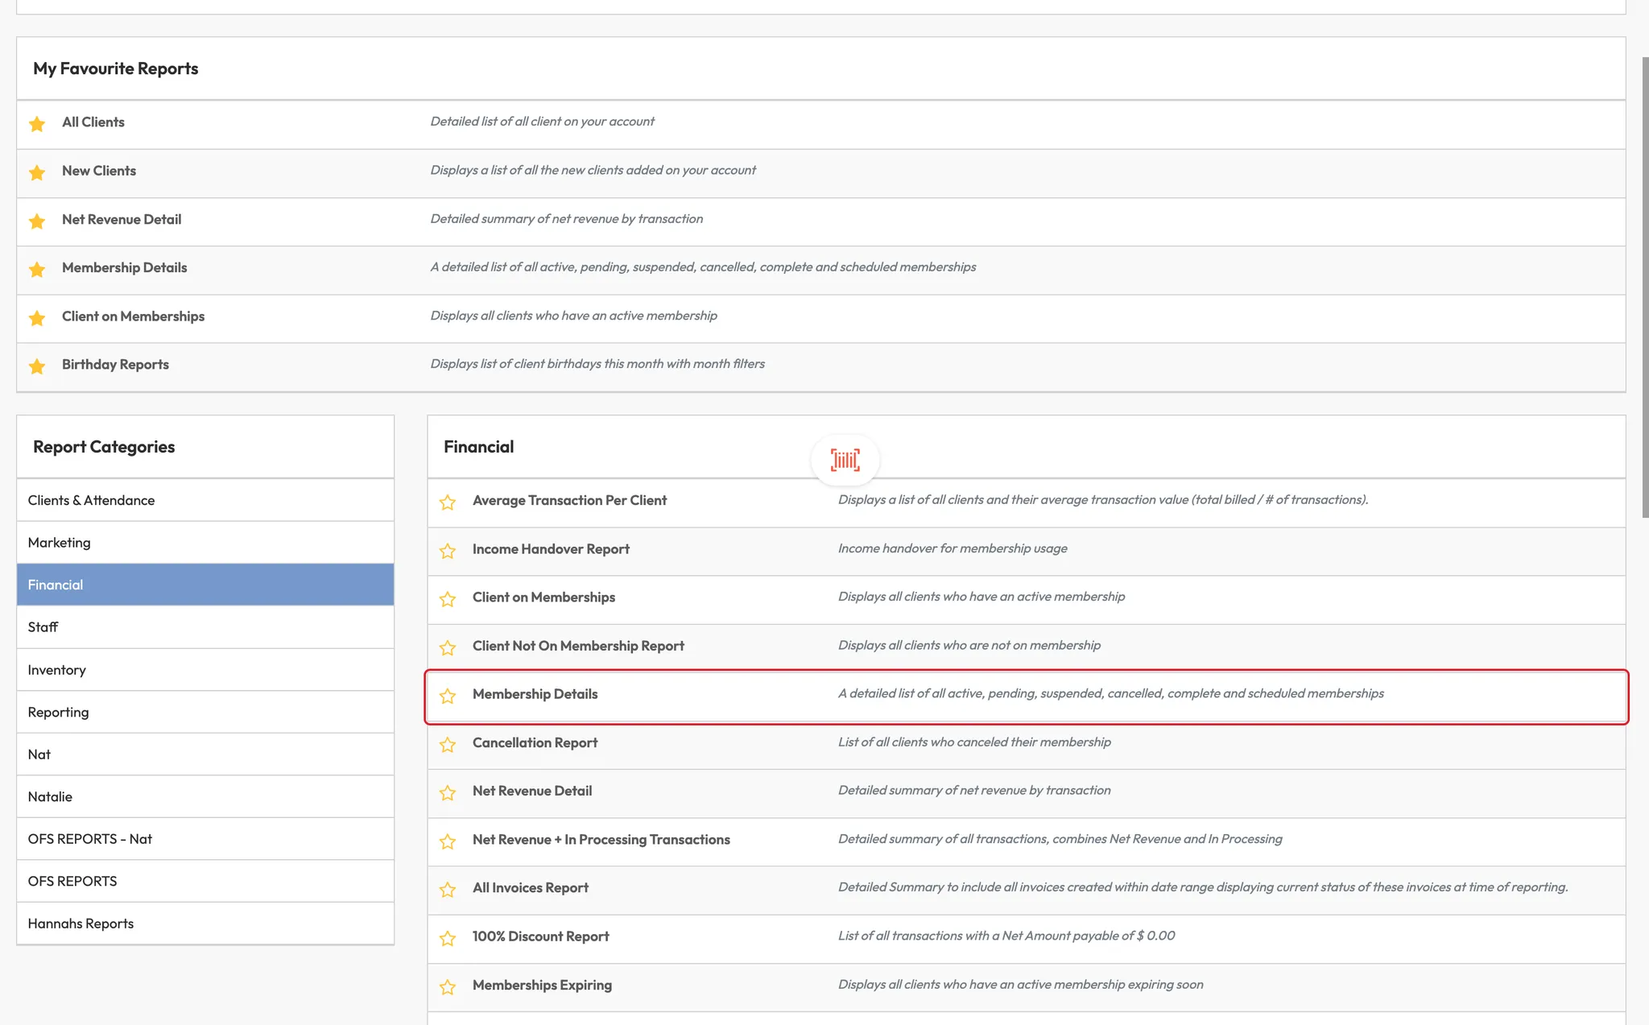The width and height of the screenshot is (1649, 1025).
Task: Click the filled star beside Birthday Reports
Action: [37, 366]
